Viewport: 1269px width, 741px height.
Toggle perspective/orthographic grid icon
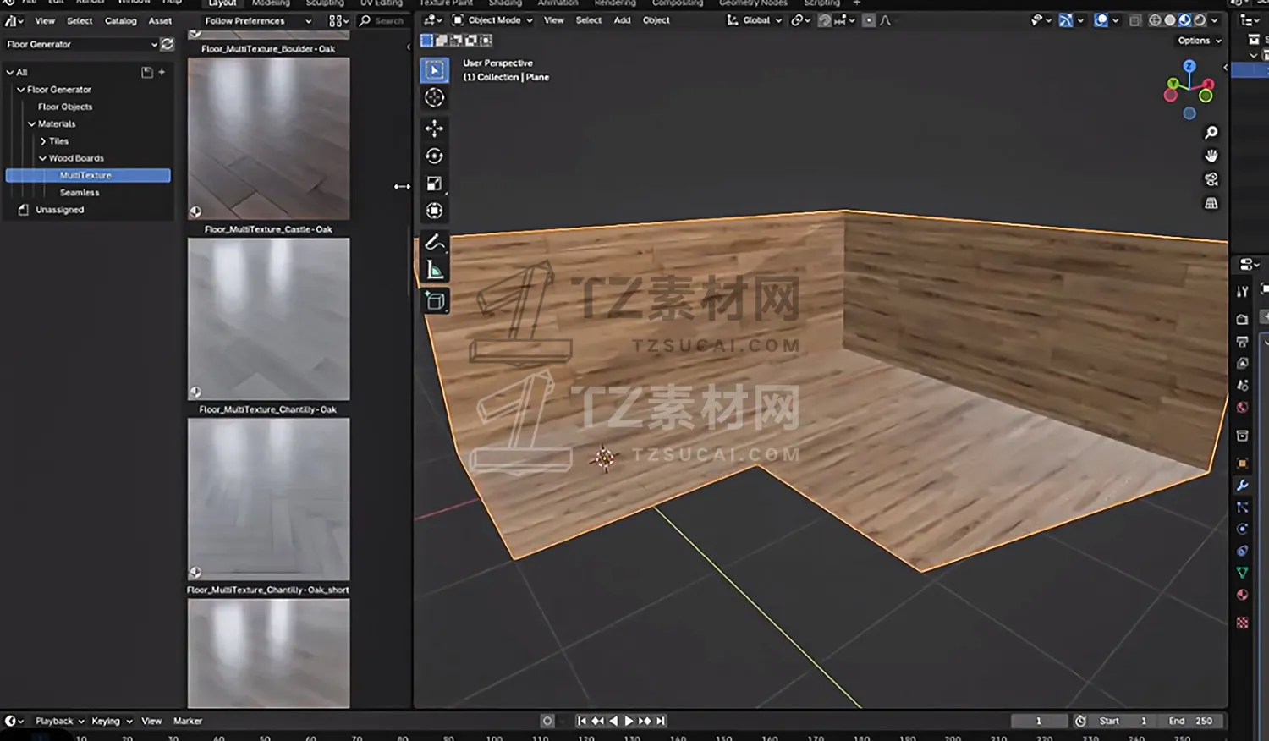pyautogui.click(x=1211, y=203)
